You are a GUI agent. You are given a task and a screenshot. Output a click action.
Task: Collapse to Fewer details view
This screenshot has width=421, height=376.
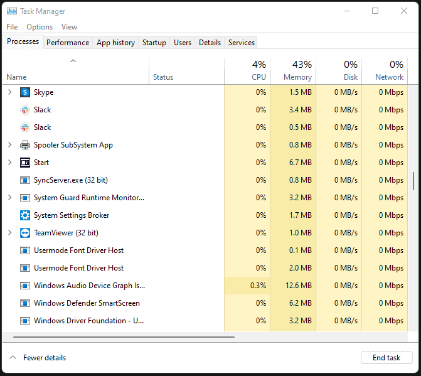(x=38, y=358)
